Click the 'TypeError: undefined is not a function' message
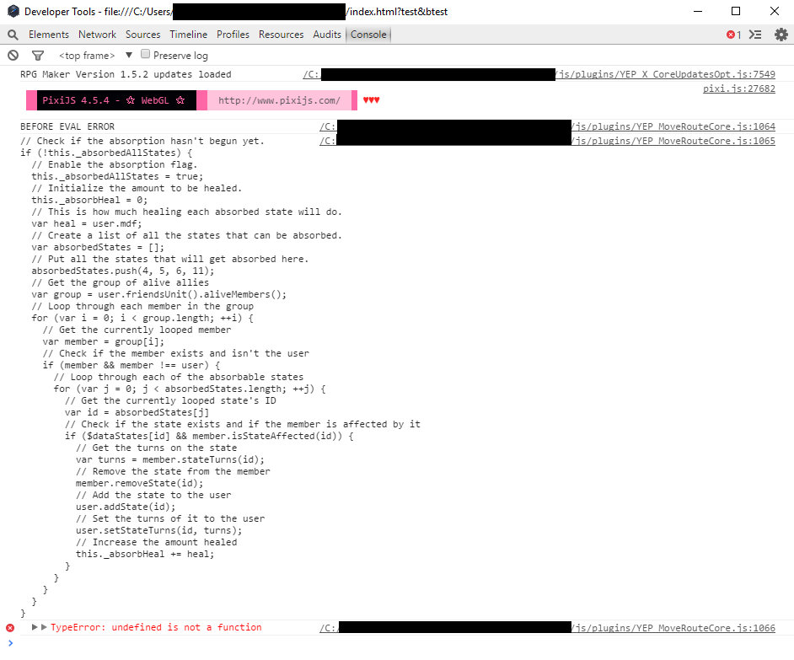 156,628
